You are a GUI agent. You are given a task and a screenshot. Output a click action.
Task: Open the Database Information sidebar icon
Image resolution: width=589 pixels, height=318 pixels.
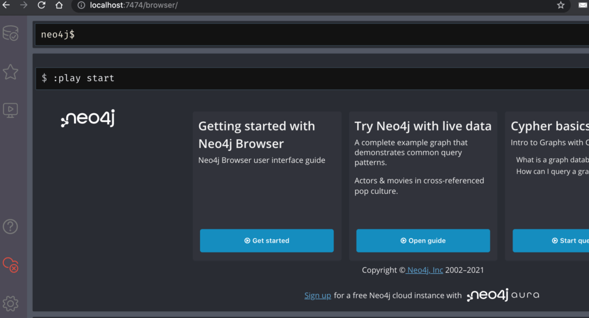click(10, 33)
